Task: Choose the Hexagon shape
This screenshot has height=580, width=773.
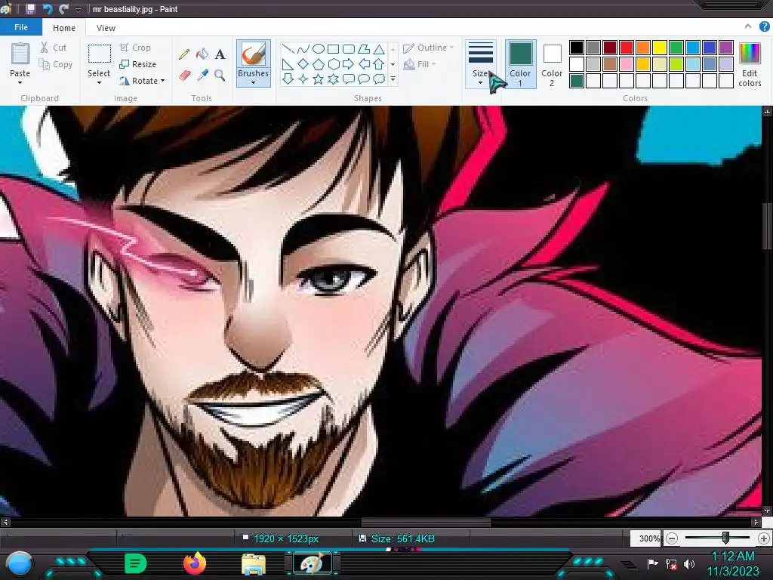Action: click(x=333, y=64)
